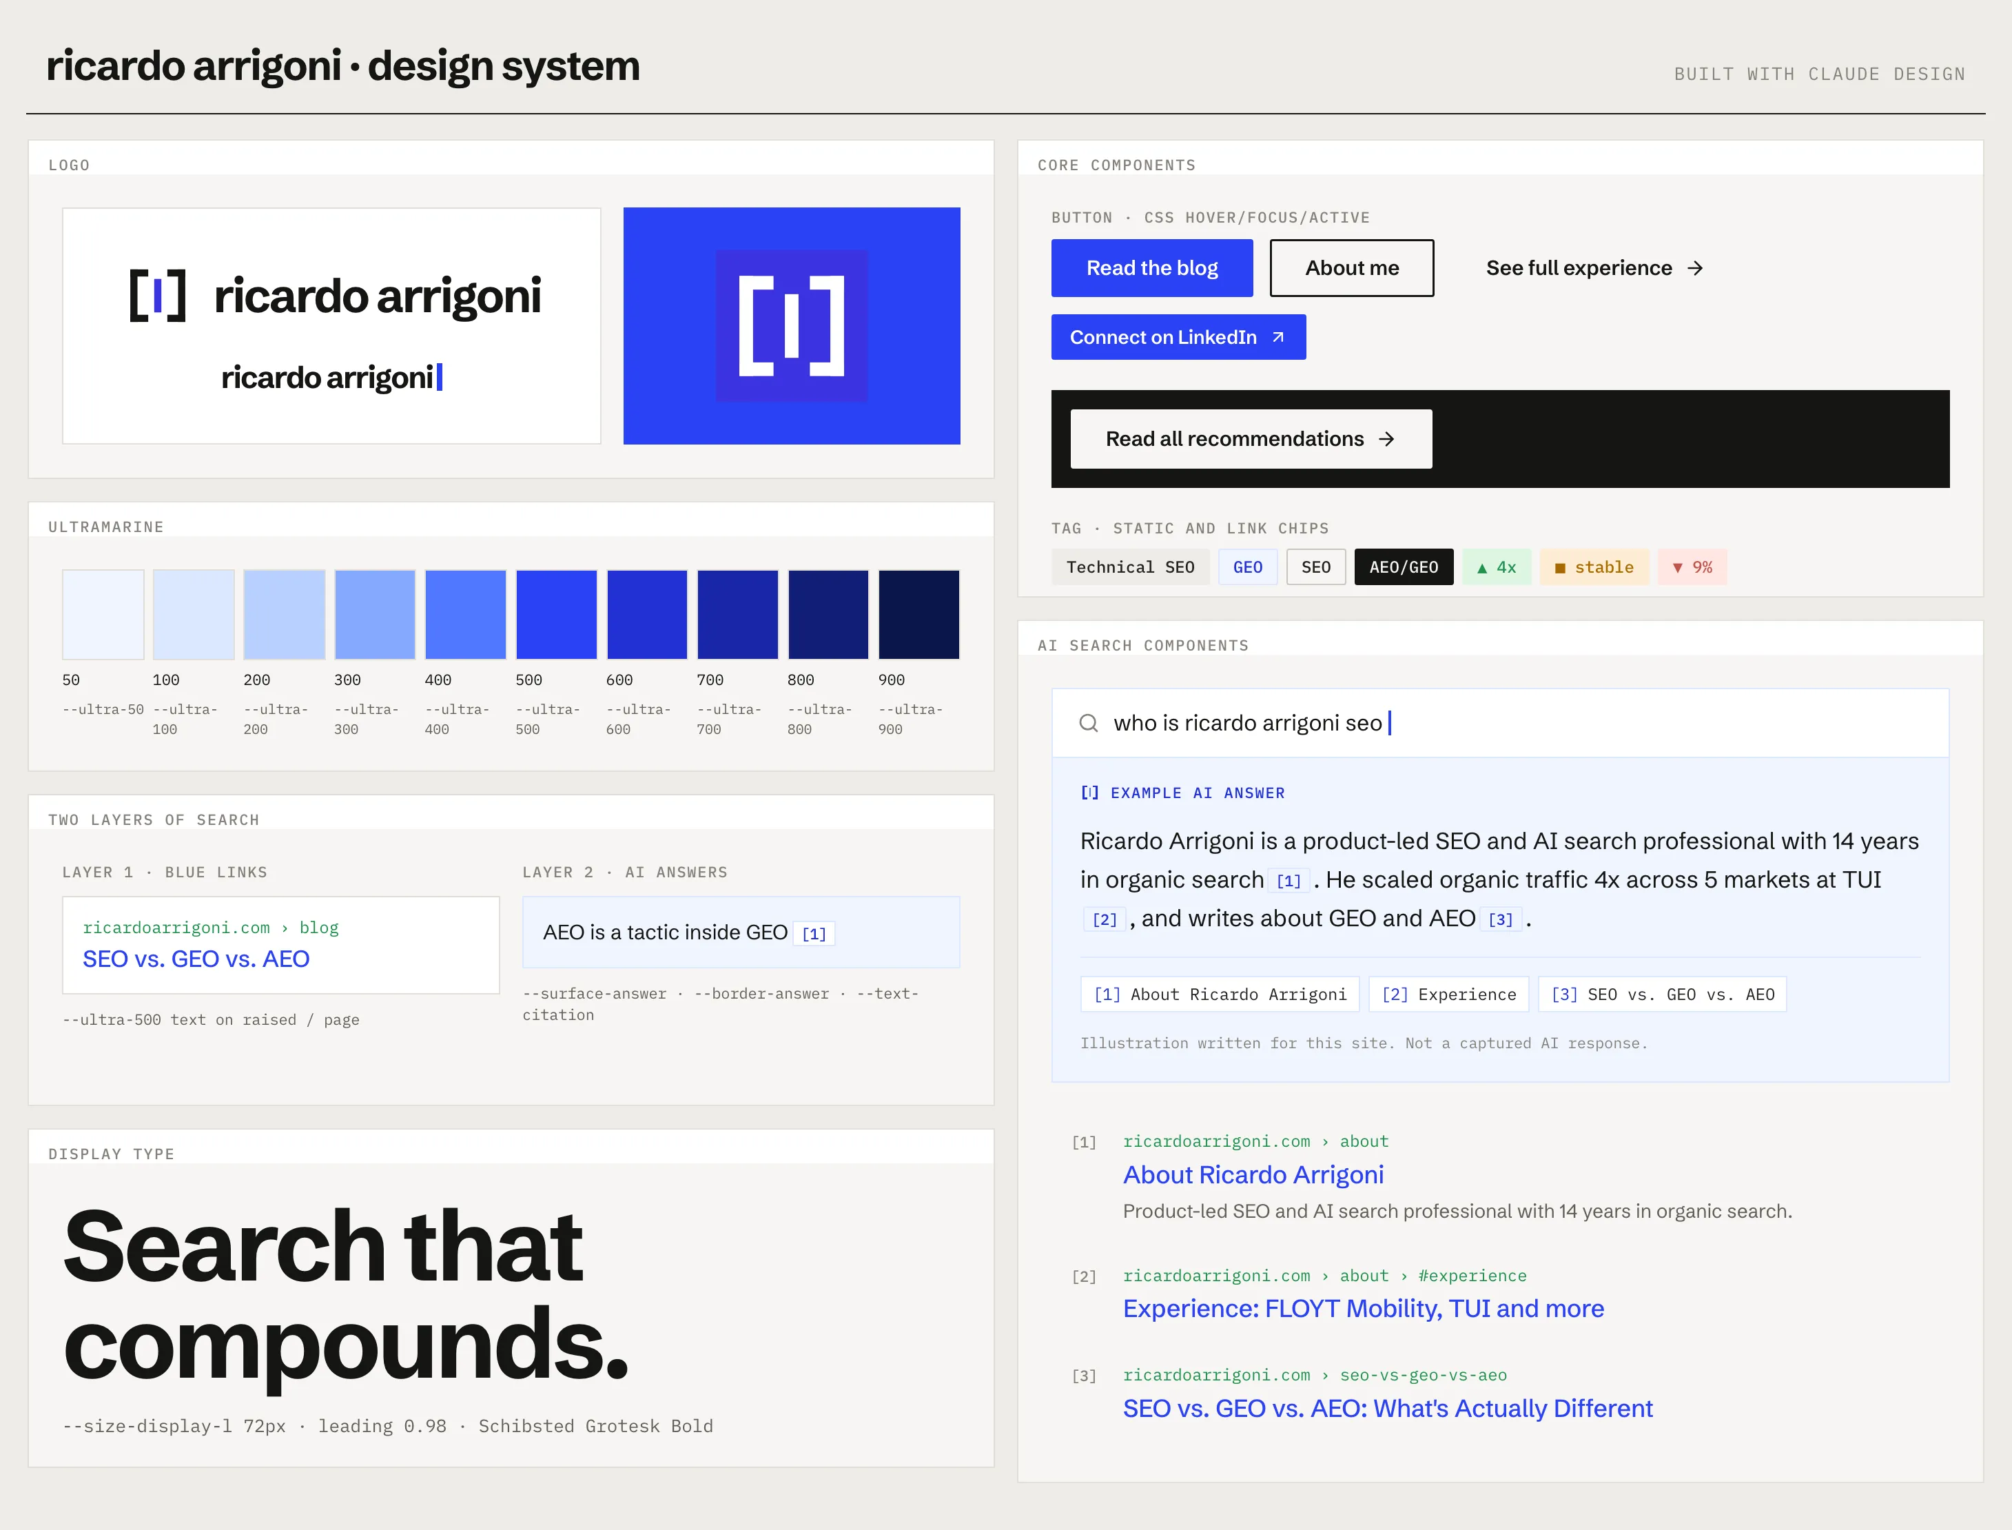Image resolution: width=2012 pixels, height=1530 pixels.
Task: Open the Experience: FLOYT Mobility, TUI result
Action: tap(1363, 1309)
